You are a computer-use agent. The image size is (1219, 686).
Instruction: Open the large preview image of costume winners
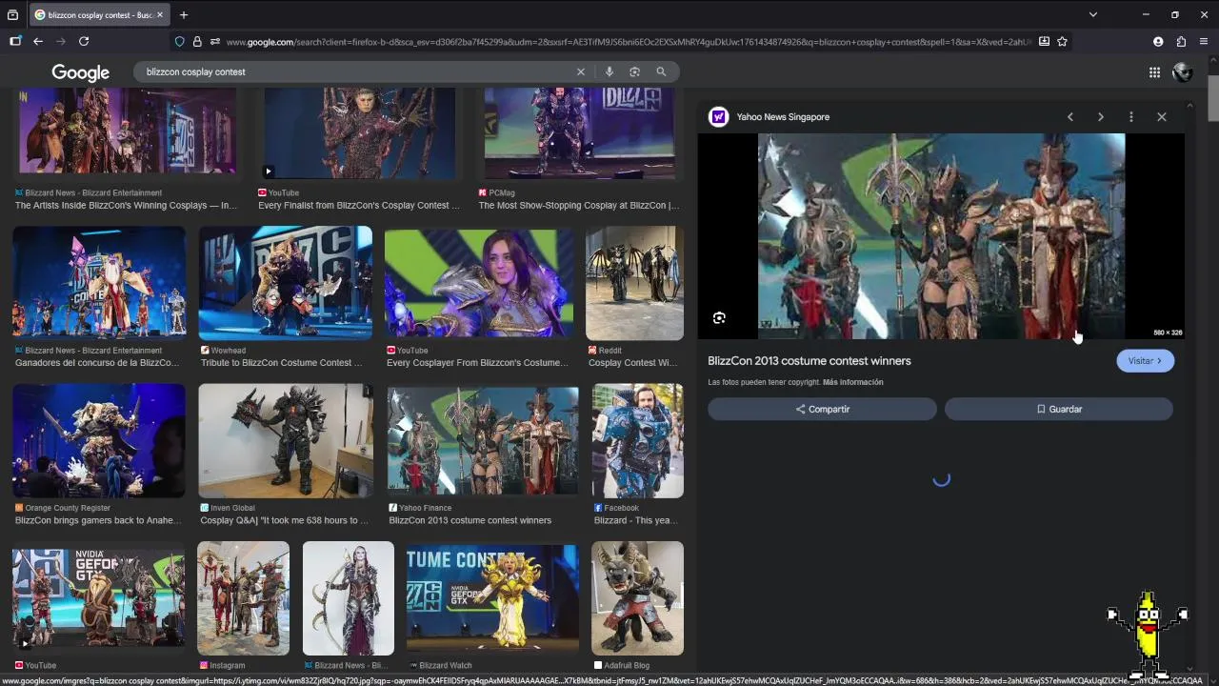pyautogui.click(x=941, y=236)
